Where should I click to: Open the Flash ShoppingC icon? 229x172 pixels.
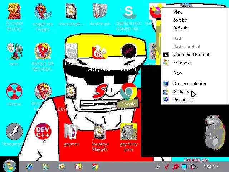pyautogui.click(x=14, y=132)
